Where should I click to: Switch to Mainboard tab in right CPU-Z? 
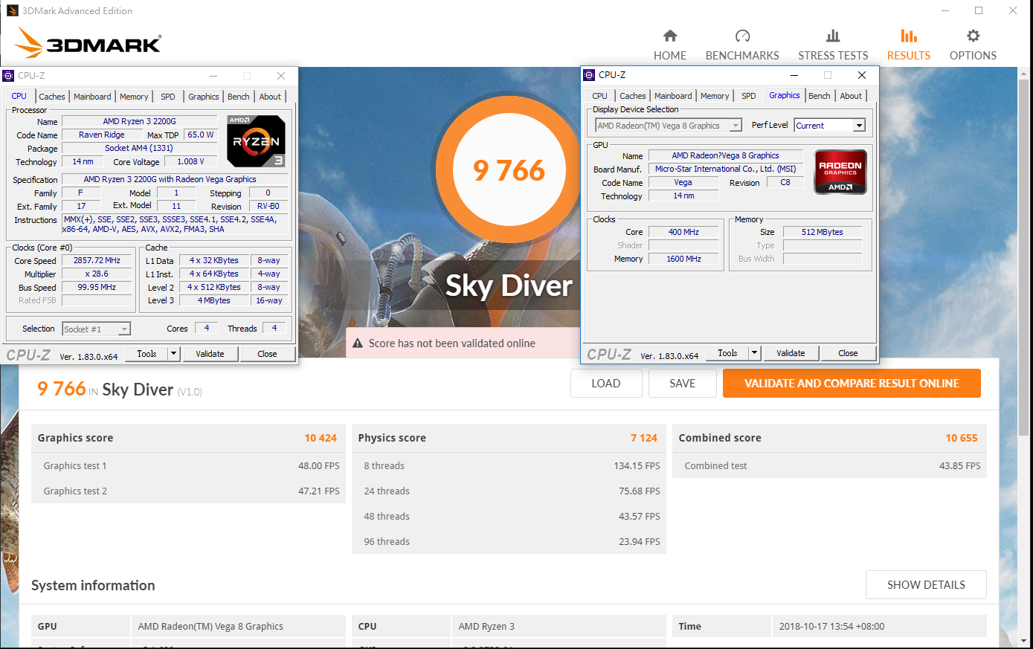point(673,96)
